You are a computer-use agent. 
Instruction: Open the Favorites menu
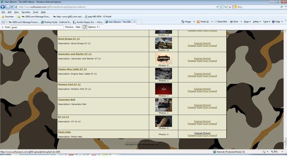pyautogui.click(x=26, y=12)
